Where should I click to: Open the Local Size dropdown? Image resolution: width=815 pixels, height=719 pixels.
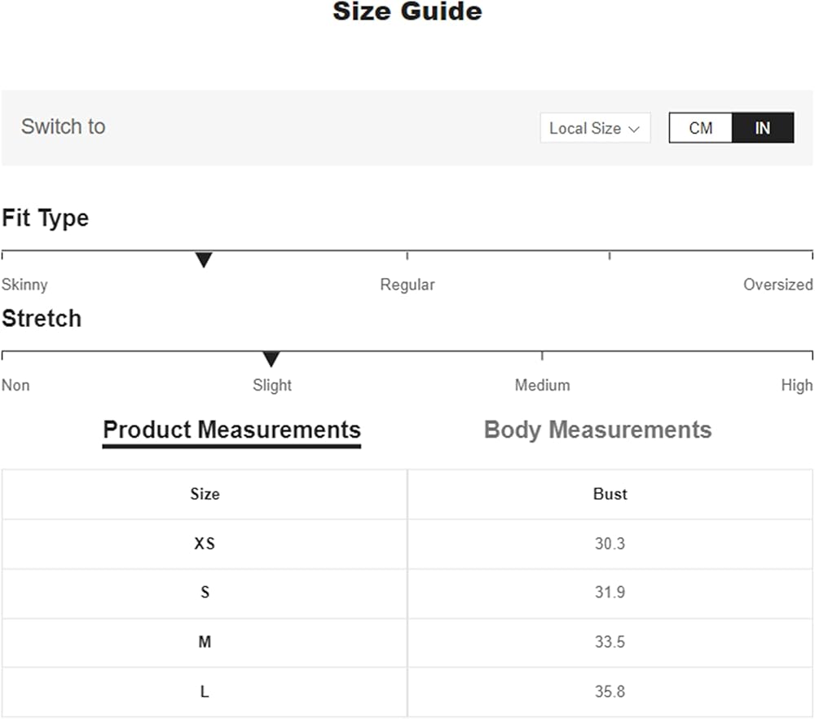coord(595,128)
